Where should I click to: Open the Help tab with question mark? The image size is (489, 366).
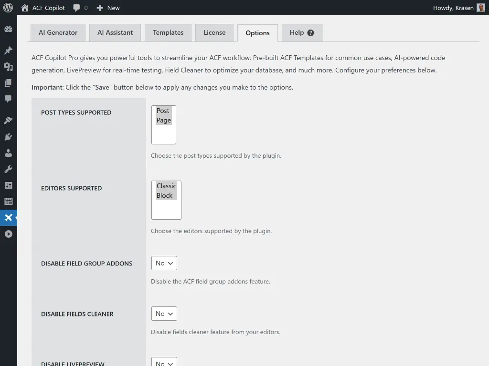[x=302, y=32]
